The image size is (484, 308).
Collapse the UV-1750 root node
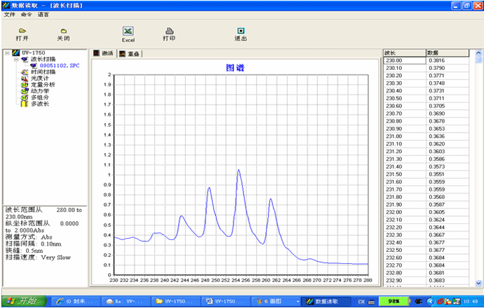click(x=7, y=53)
